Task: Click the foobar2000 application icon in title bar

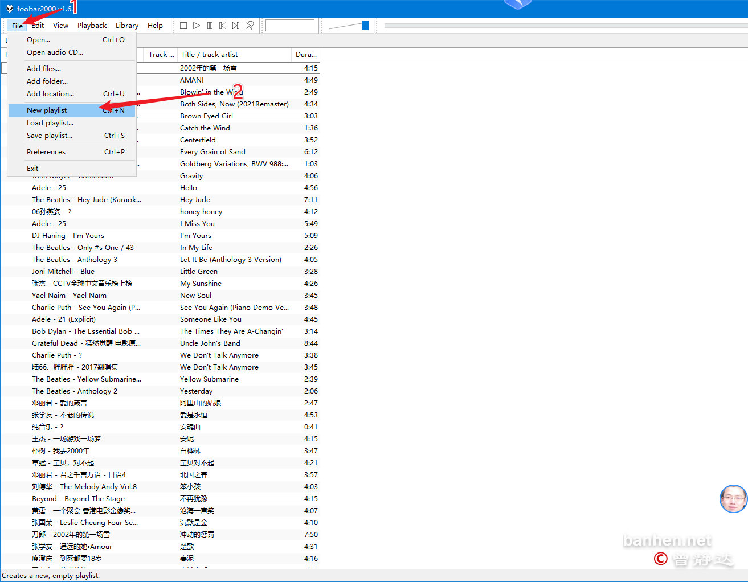Action: click(9, 9)
